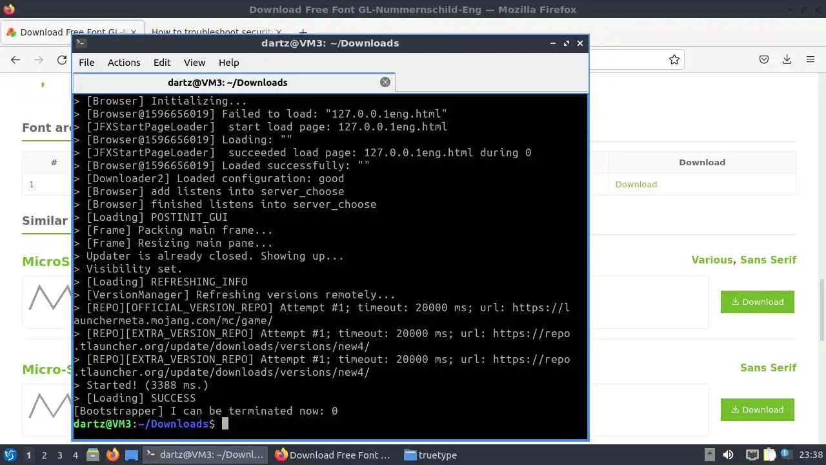Switch to workspace 1
This screenshot has height=465, width=826.
[x=28, y=455]
